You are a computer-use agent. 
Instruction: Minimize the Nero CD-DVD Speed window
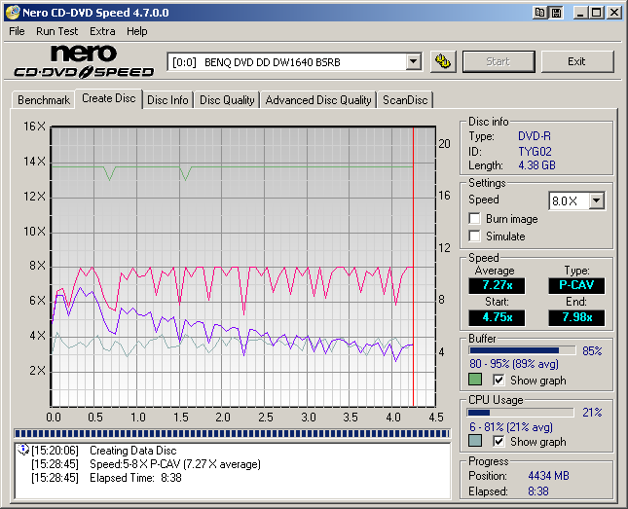point(580,13)
